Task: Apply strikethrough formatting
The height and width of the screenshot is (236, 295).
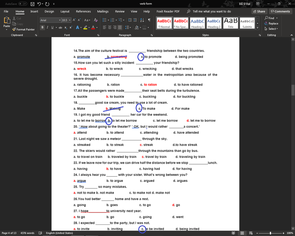Action: point(60,27)
